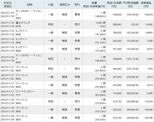Click the 売却/決済額[円] column header
The height and width of the screenshot is (122, 154).
tap(114, 5)
